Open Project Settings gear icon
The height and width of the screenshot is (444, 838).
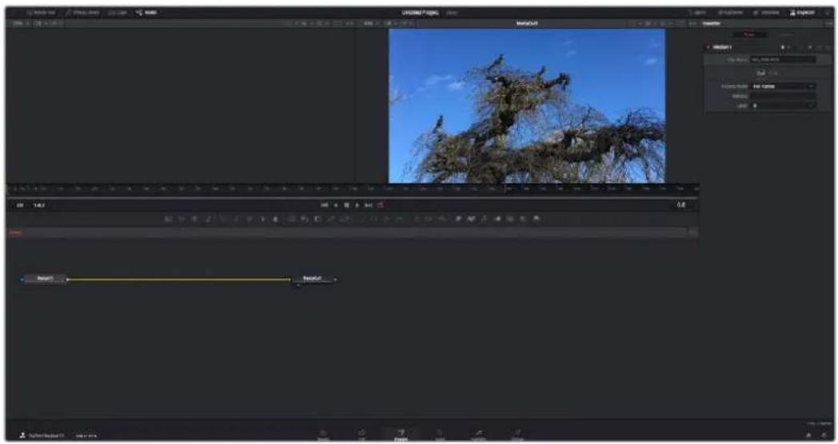pyautogui.click(x=824, y=435)
